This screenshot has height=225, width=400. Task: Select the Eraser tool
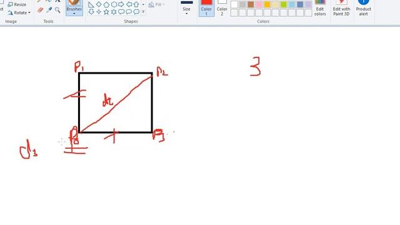pyautogui.click(x=40, y=10)
